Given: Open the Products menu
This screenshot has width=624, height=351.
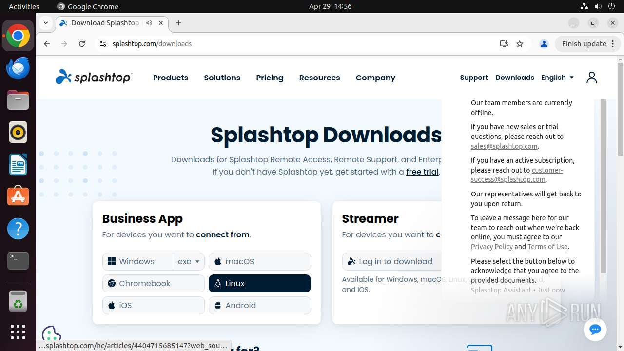Looking at the screenshot, I should click(x=171, y=78).
